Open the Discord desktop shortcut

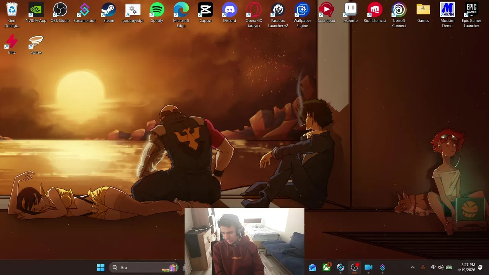click(230, 13)
